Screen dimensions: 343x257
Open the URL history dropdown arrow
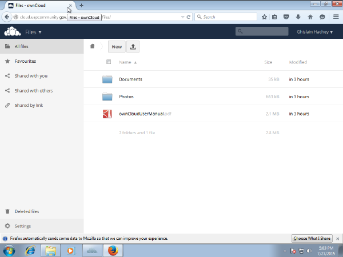[182, 17]
